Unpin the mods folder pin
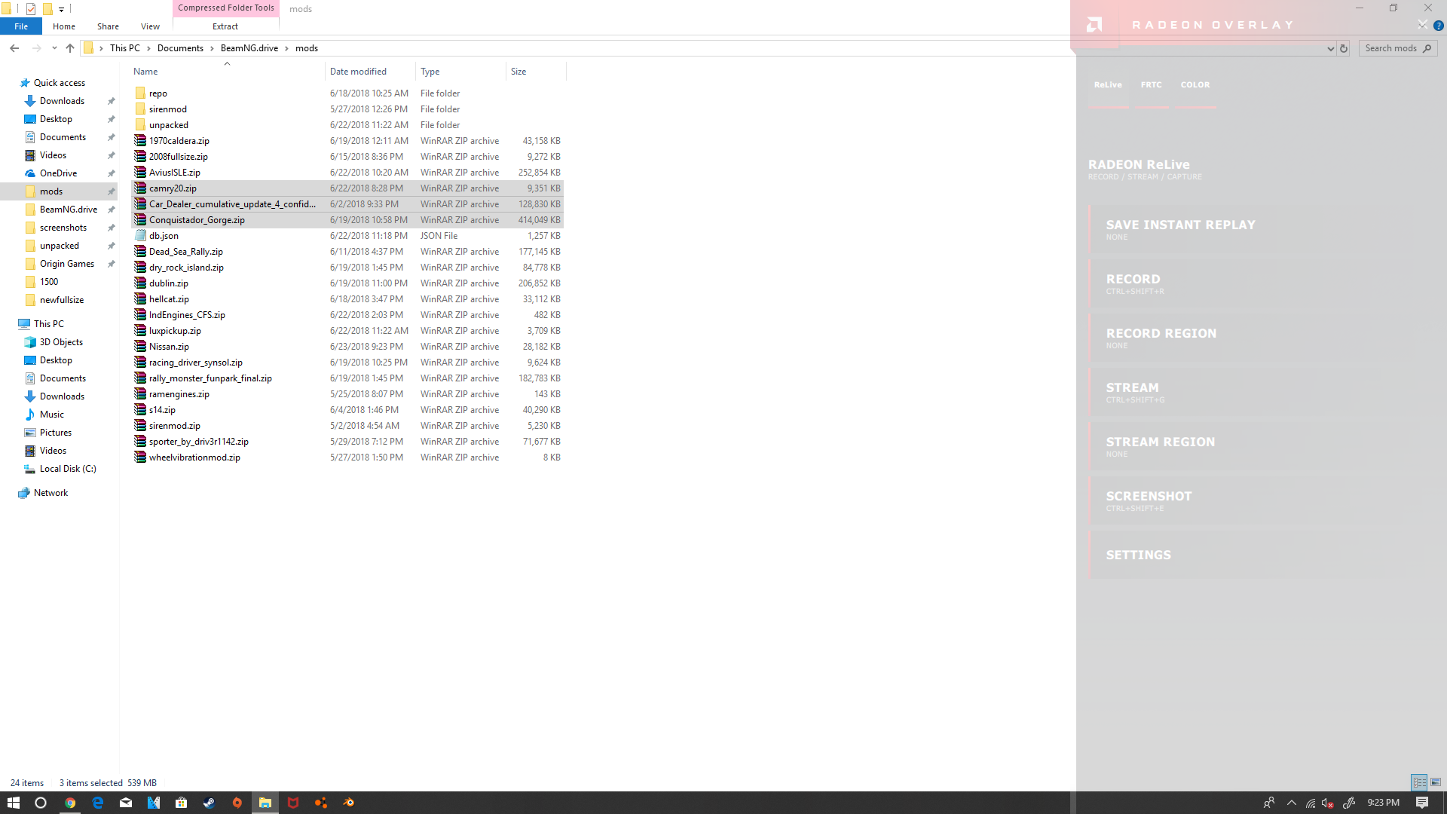1447x814 pixels. (112, 191)
